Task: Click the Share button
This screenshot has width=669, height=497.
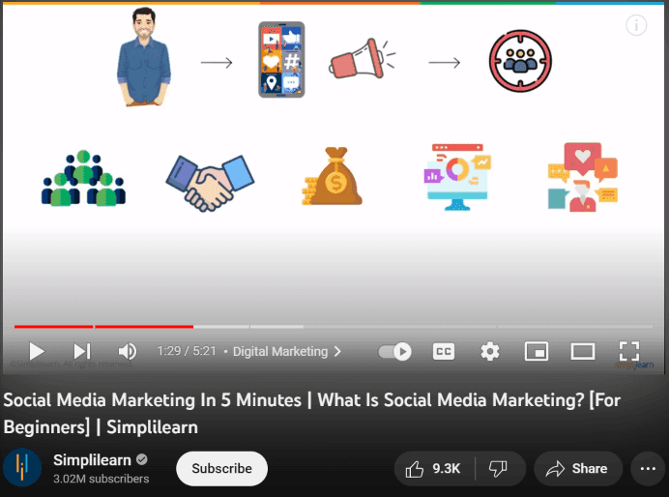Action: (x=577, y=469)
